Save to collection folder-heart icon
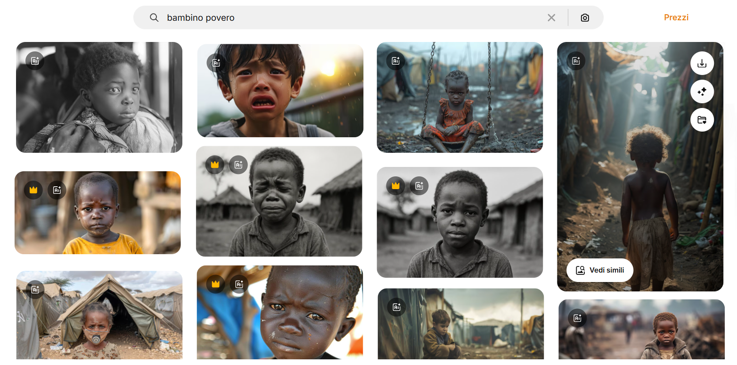Viewport: 737px width, 365px height. [702, 120]
